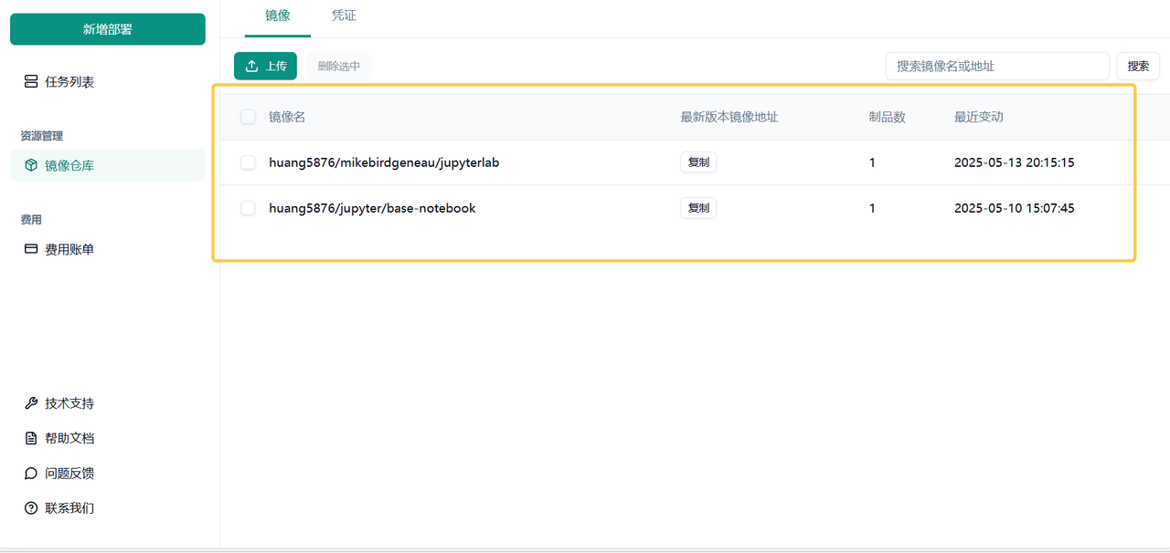The width and height of the screenshot is (1170, 553).
Task: Click the image repository cube icon
Action: pos(31,165)
